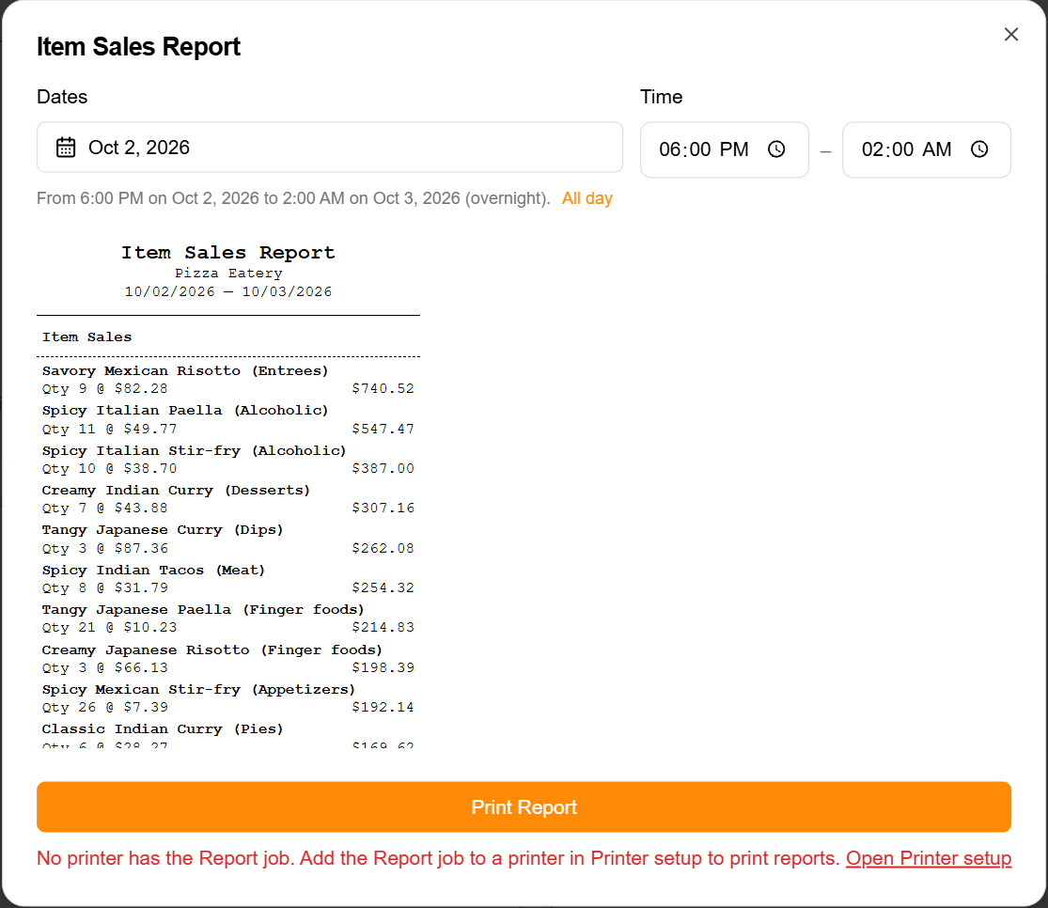
Task: Select Spicy Indian Tacos (Meat) item
Action: 153,571
